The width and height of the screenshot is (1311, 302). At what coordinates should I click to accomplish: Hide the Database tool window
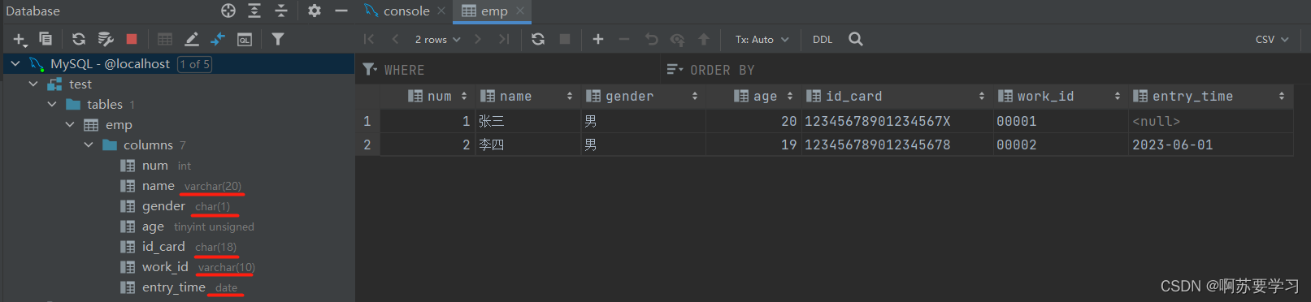tap(341, 11)
